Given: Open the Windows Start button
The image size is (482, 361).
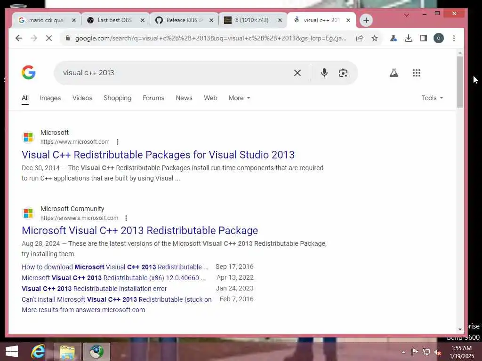Looking at the screenshot, I should pyautogui.click(x=12, y=352).
